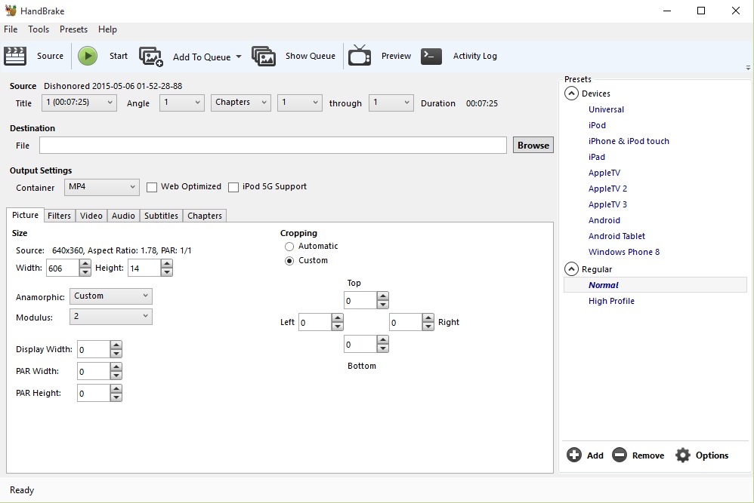
Task: Switch to the Audio tab
Action: coord(123,216)
